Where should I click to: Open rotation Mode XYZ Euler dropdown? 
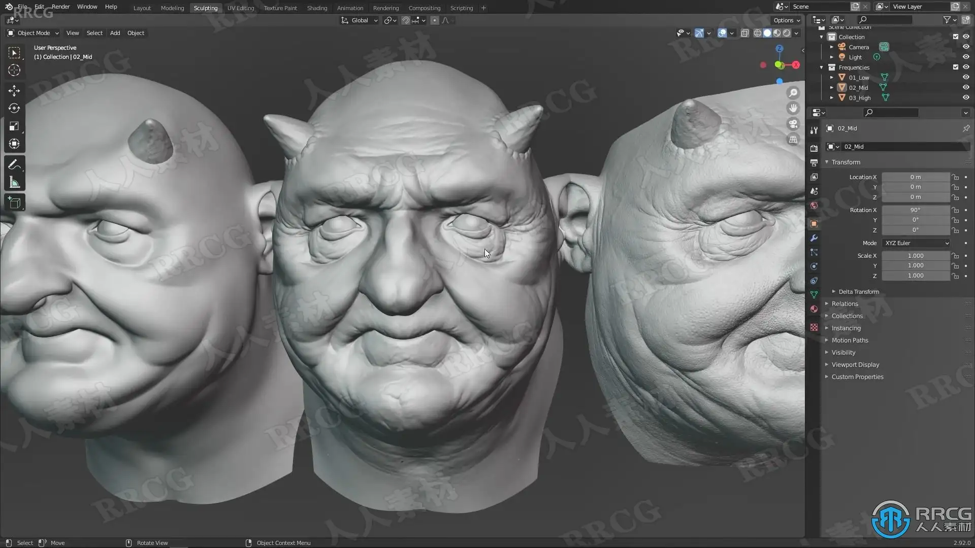pos(916,243)
